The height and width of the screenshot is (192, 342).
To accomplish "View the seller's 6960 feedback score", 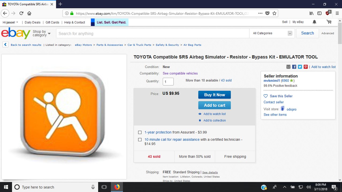I will (285, 80).
